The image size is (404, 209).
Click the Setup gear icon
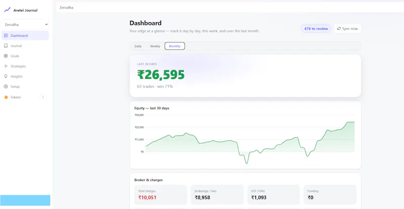[6, 87]
